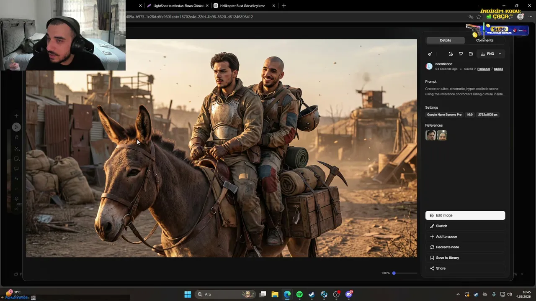
Task: Open Microsoft Edge from the taskbar
Action: click(x=287, y=294)
